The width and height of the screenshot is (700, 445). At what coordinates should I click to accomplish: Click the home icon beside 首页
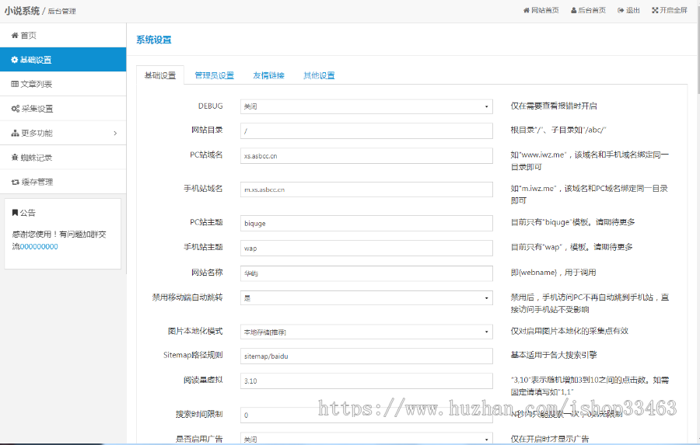(x=15, y=35)
